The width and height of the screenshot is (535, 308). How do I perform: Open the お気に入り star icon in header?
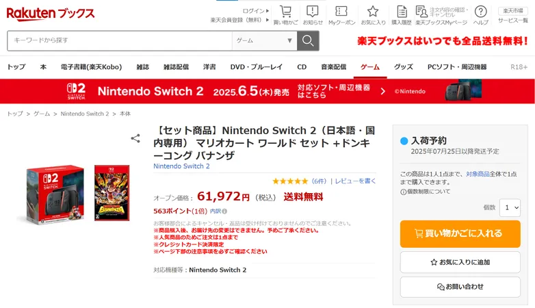click(373, 12)
